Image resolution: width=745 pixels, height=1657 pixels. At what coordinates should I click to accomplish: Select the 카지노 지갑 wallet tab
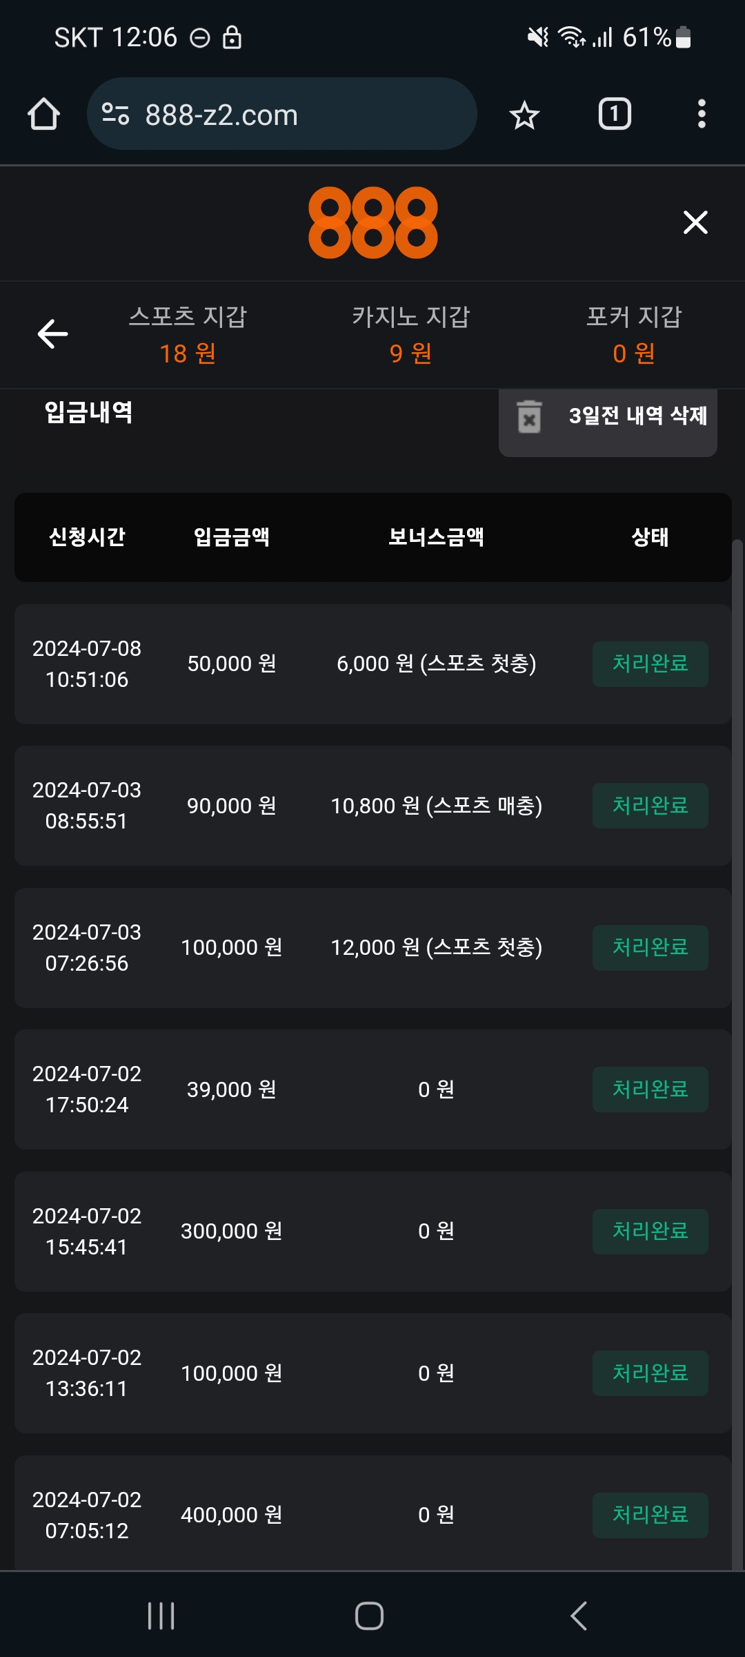point(410,335)
